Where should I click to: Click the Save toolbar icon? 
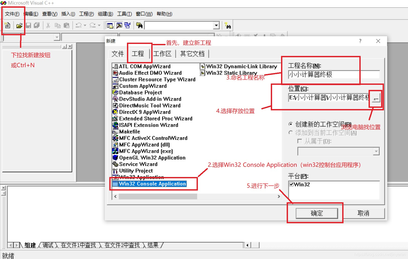point(28,25)
